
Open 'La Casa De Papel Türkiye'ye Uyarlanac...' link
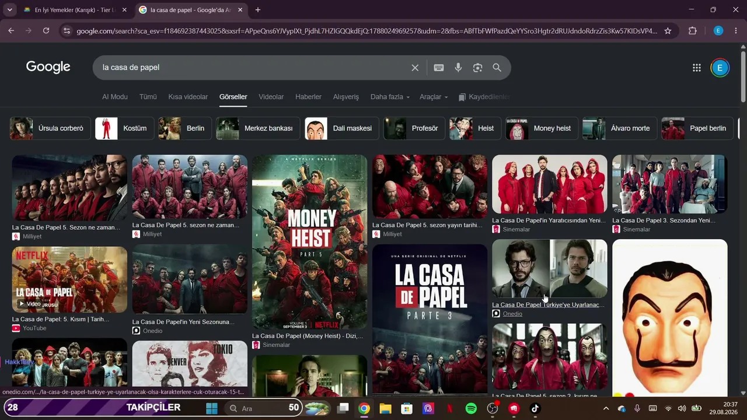pos(548,305)
